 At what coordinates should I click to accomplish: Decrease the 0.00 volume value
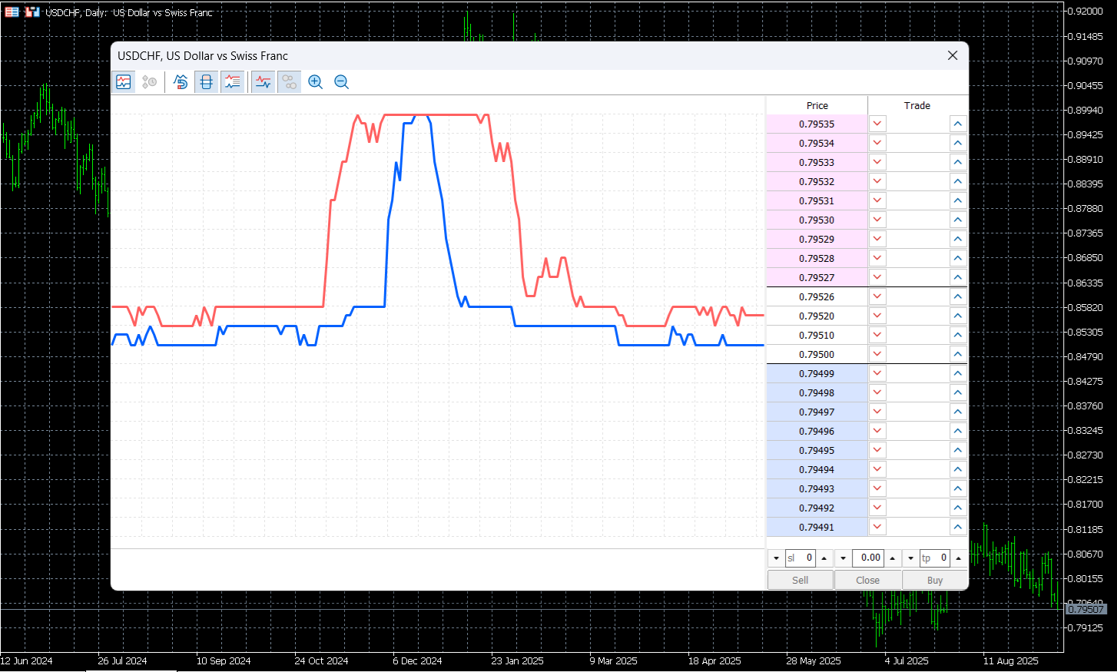coord(844,558)
